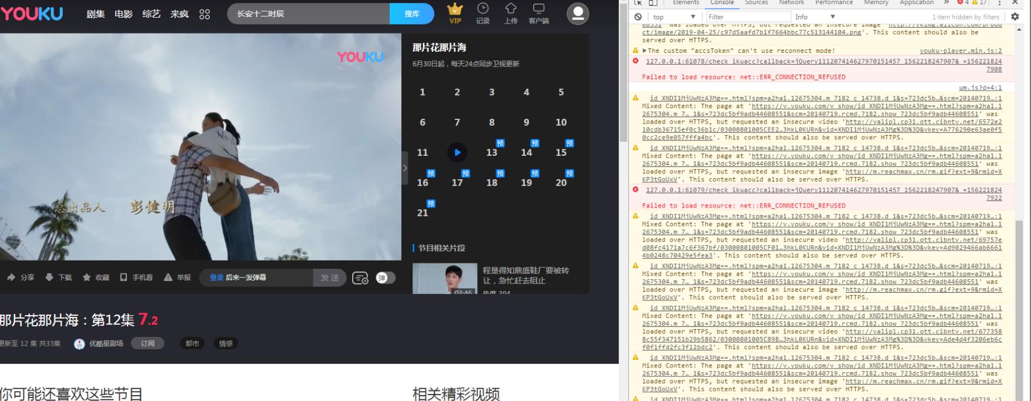The height and width of the screenshot is (401, 1031).
Task: Click the 订阅 subscribe button
Action: click(x=148, y=344)
